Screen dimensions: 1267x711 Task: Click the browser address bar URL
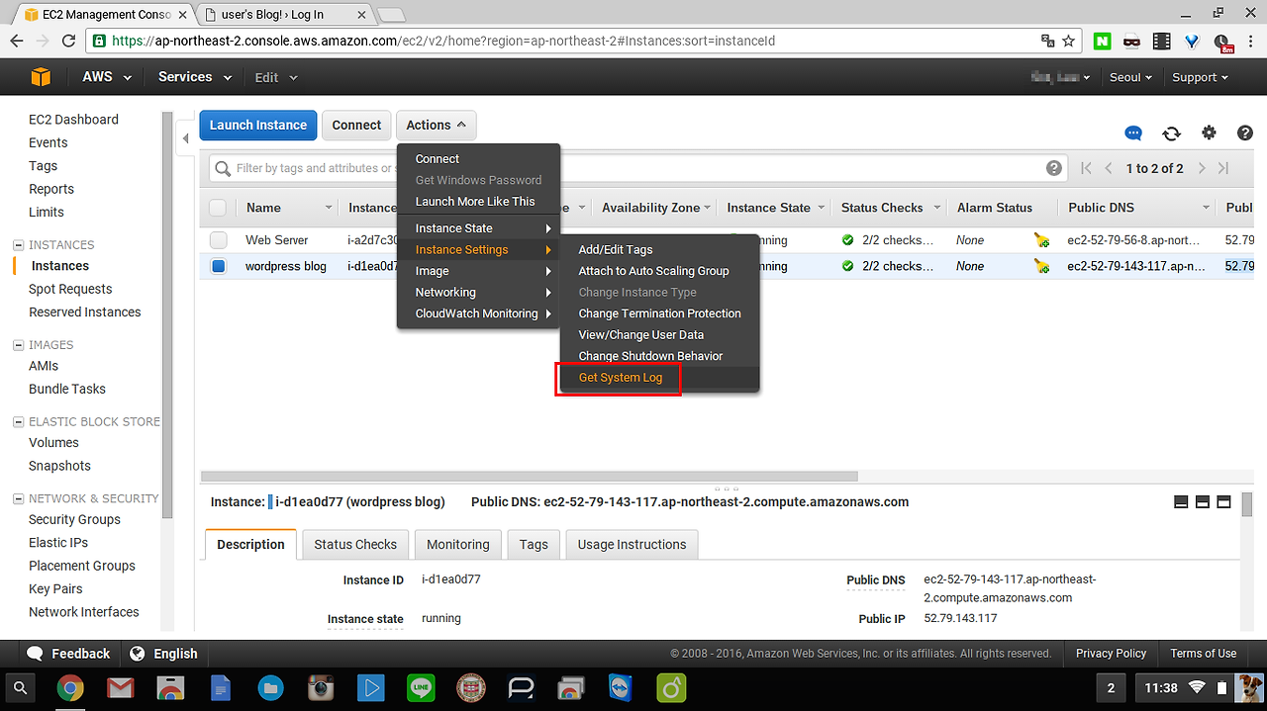point(443,42)
